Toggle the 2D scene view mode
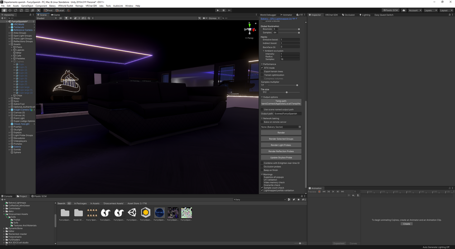The image size is (455, 249). [x=61, y=18]
